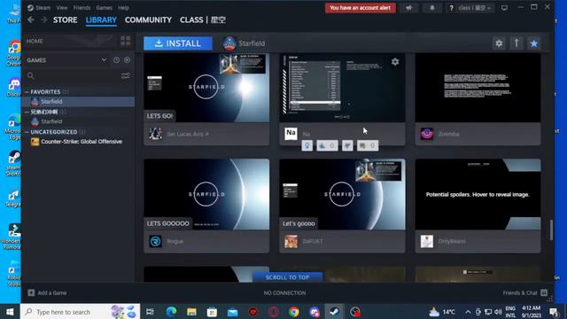
Task: Go forward with the right navigation arrow
Action: [43, 19]
